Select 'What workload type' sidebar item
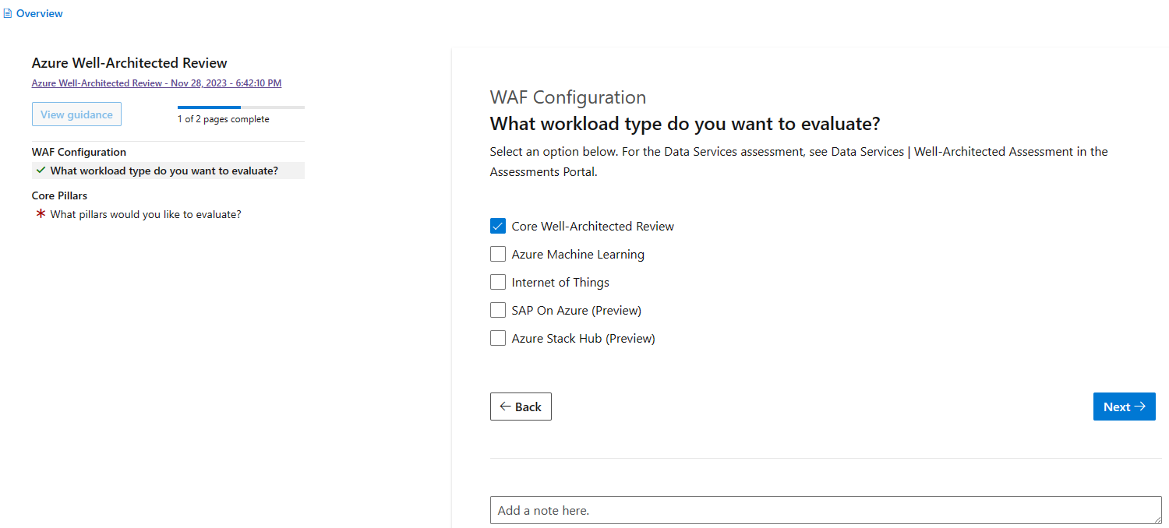1169x528 pixels. point(164,171)
